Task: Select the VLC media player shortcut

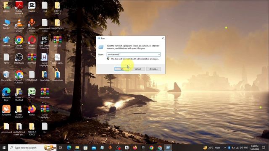Action: click(x=19, y=25)
